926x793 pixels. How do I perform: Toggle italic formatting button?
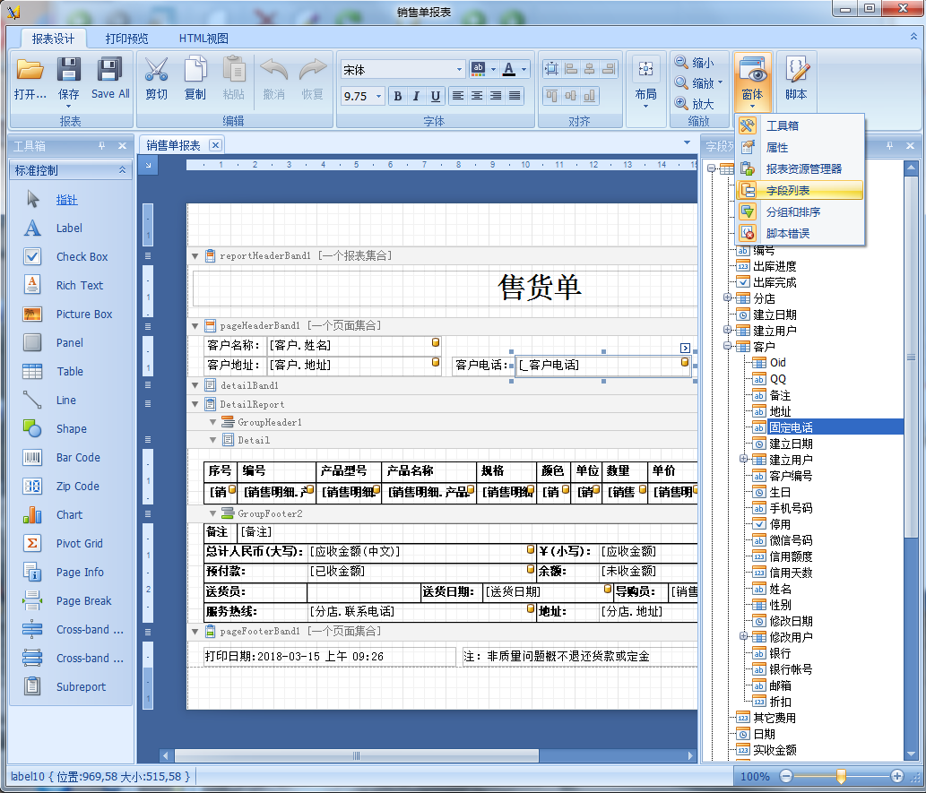[x=417, y=96]
